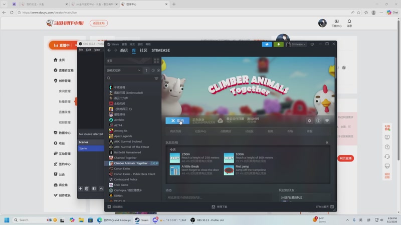Viewport: 401px width, 225px height.
Task: Open the File menu in OBS
Action: point(81,49)
